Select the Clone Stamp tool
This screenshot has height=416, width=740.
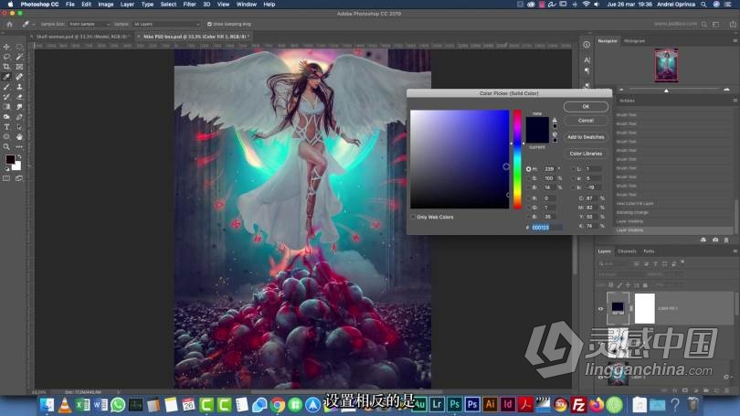(19, 87)
